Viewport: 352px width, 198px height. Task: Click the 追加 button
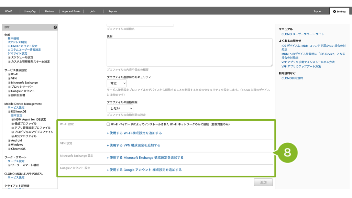pos(263,182)
